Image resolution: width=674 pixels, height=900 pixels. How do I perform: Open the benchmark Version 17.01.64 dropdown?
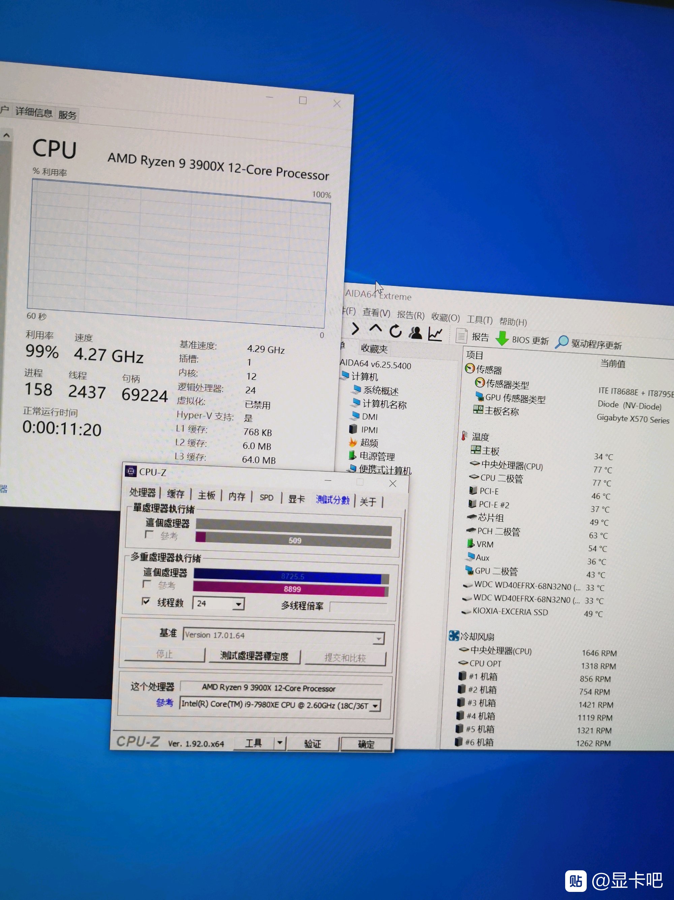coord(378,639)
